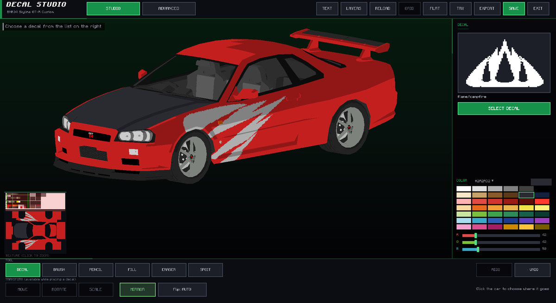Open the color hex code dropdown

(x=484, y=181)
